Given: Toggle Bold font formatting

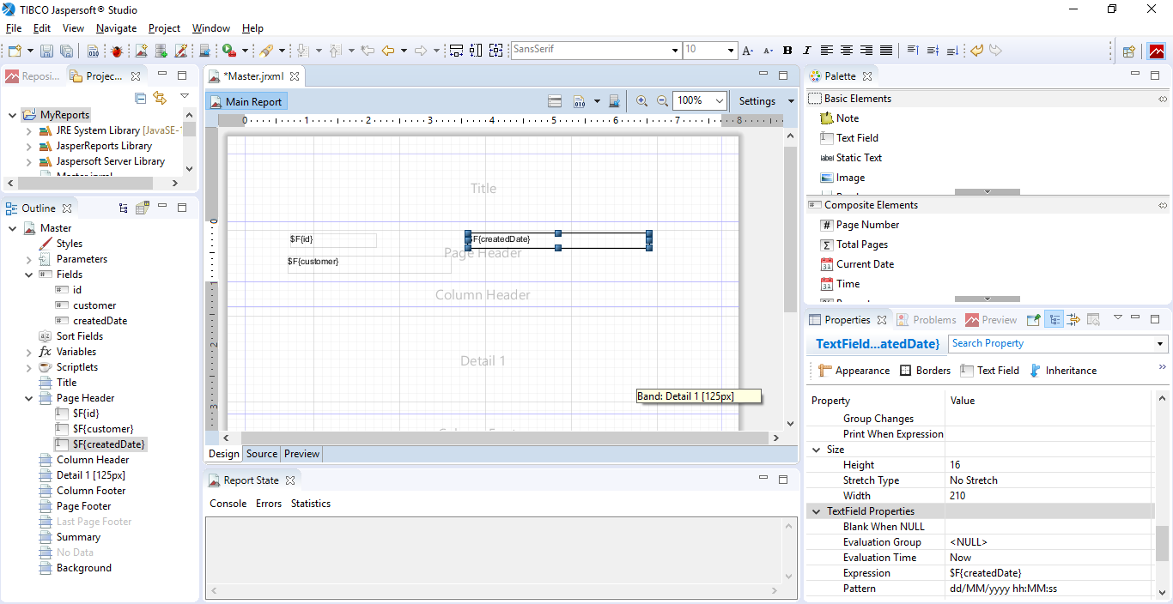Looking at the screenshot, I should (787, 51).
